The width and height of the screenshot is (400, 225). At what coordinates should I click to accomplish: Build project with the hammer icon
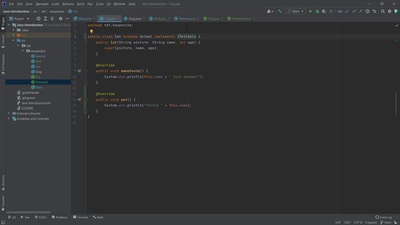[280, 11]
